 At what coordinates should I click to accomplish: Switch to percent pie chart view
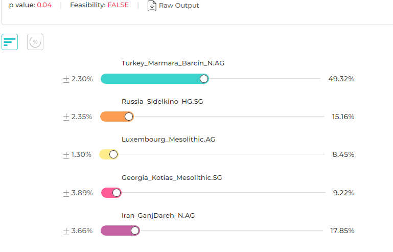35,42
